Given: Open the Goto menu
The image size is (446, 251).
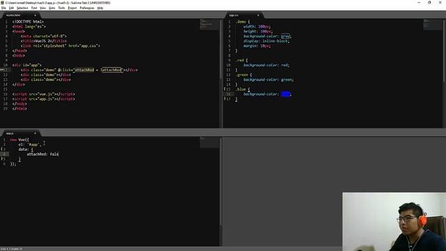Looking at the screenshot, I should (52, 8).
